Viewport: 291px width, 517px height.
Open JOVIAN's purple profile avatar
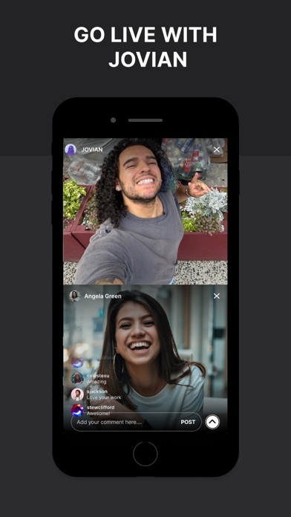[x=71, y=150]
